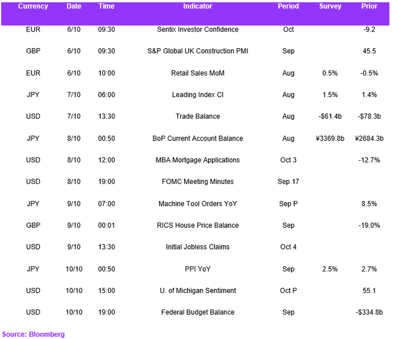The image size is (398, 339).
Task: Click U. of Michigan Sentiment row
Action: [195, 290]
